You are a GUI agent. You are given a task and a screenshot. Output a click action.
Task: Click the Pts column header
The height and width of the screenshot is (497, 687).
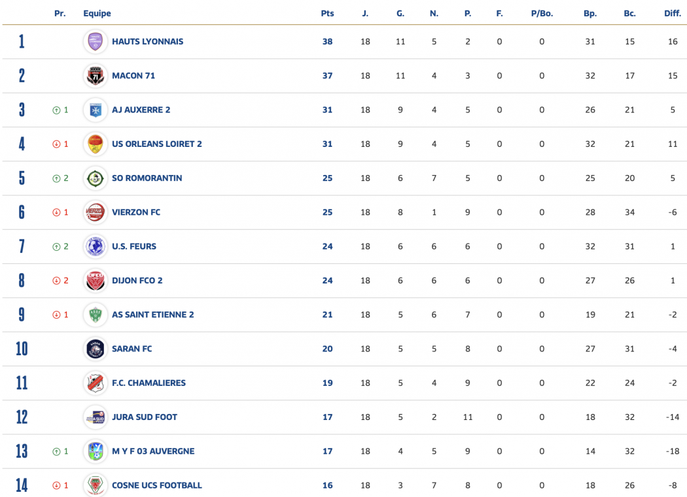pos(327,14)
